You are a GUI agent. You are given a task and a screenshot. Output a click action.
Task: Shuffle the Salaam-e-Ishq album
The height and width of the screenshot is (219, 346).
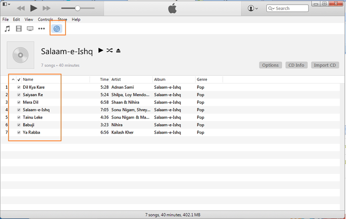pos(109,50)
